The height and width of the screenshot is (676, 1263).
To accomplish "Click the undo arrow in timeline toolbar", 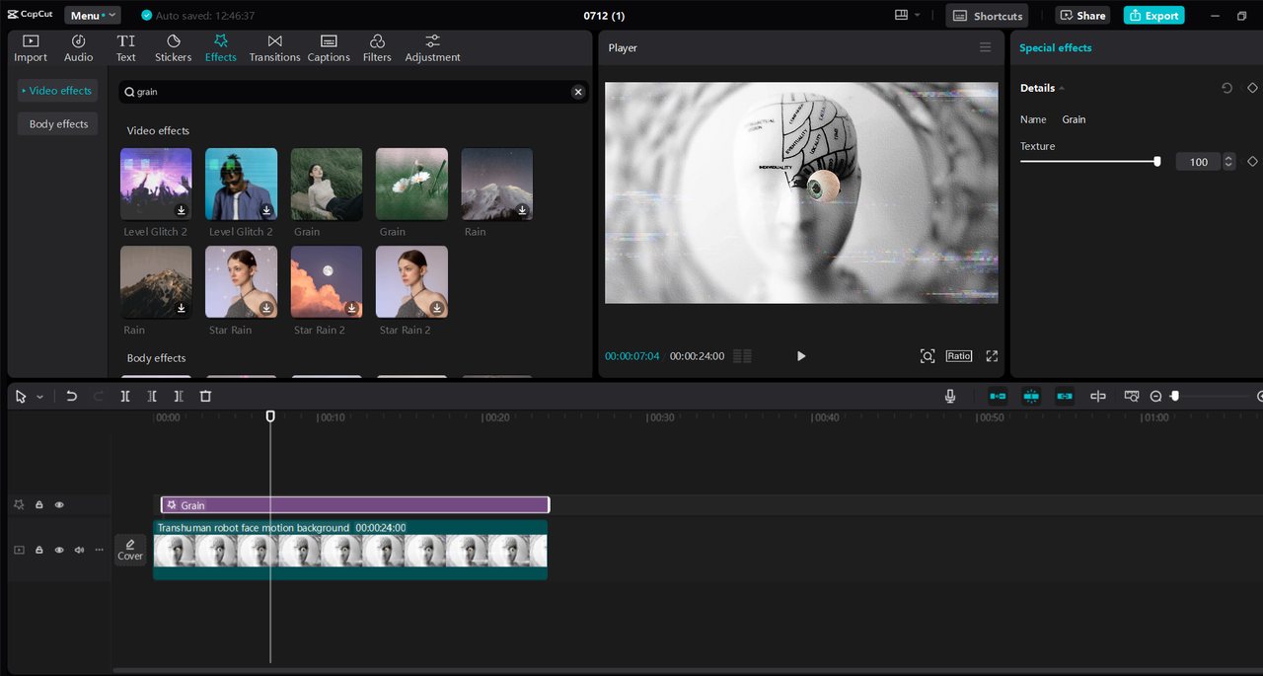I will pos(71,396).
